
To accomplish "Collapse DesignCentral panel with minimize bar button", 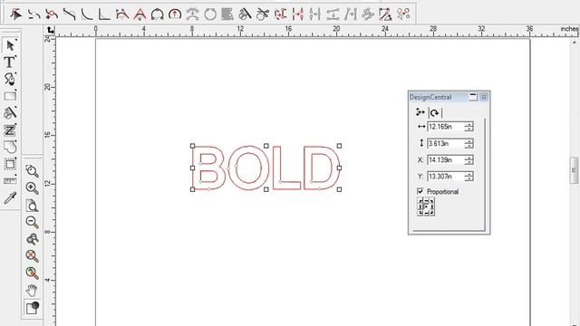I will (x=473, y=97).
